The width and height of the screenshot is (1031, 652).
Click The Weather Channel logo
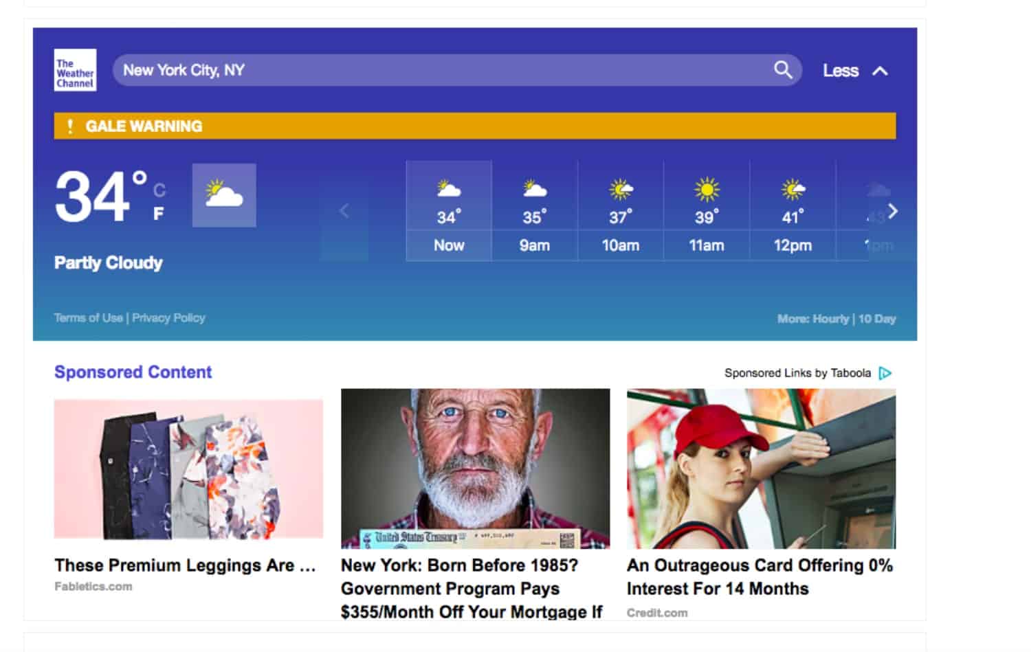click(75, 70)
